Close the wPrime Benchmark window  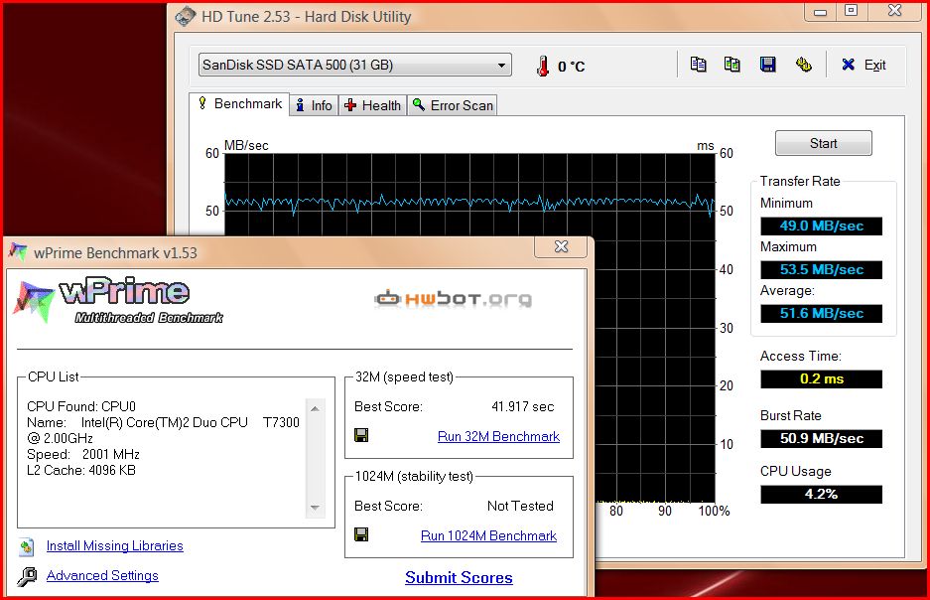click(x=561, y=247)
